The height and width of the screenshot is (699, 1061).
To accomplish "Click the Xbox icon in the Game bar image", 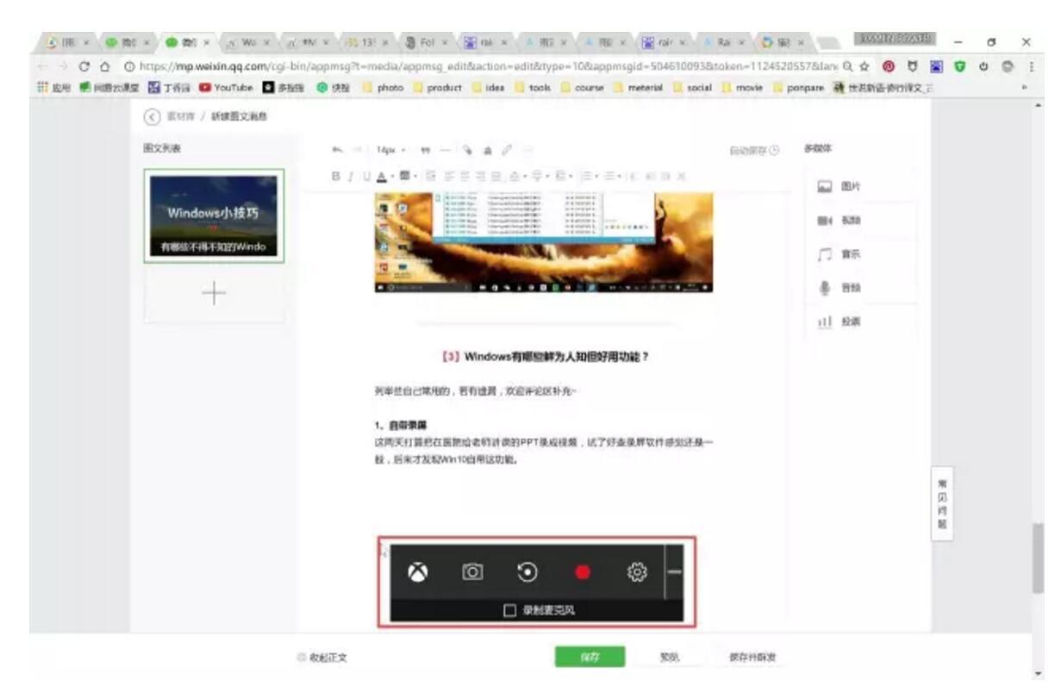I will 418,571.
